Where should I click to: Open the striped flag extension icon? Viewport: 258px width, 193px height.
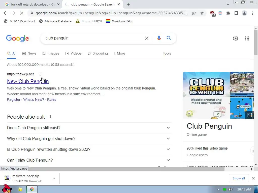click(220, 13)
